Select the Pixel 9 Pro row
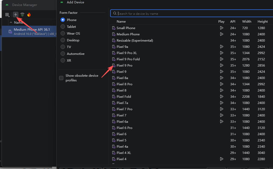The width and height of the screenshot is (273, 169). click(191, 65)
